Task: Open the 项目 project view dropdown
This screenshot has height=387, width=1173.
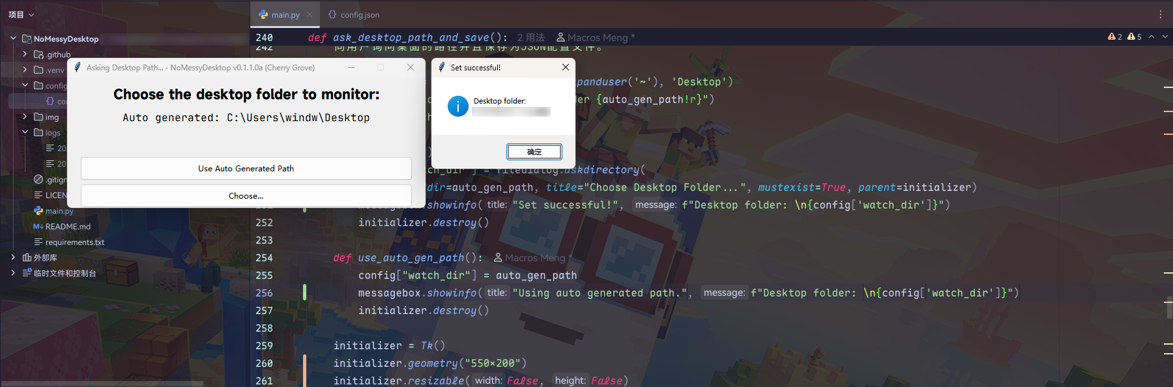Action: pyautogui.click(x=21, y=14)
